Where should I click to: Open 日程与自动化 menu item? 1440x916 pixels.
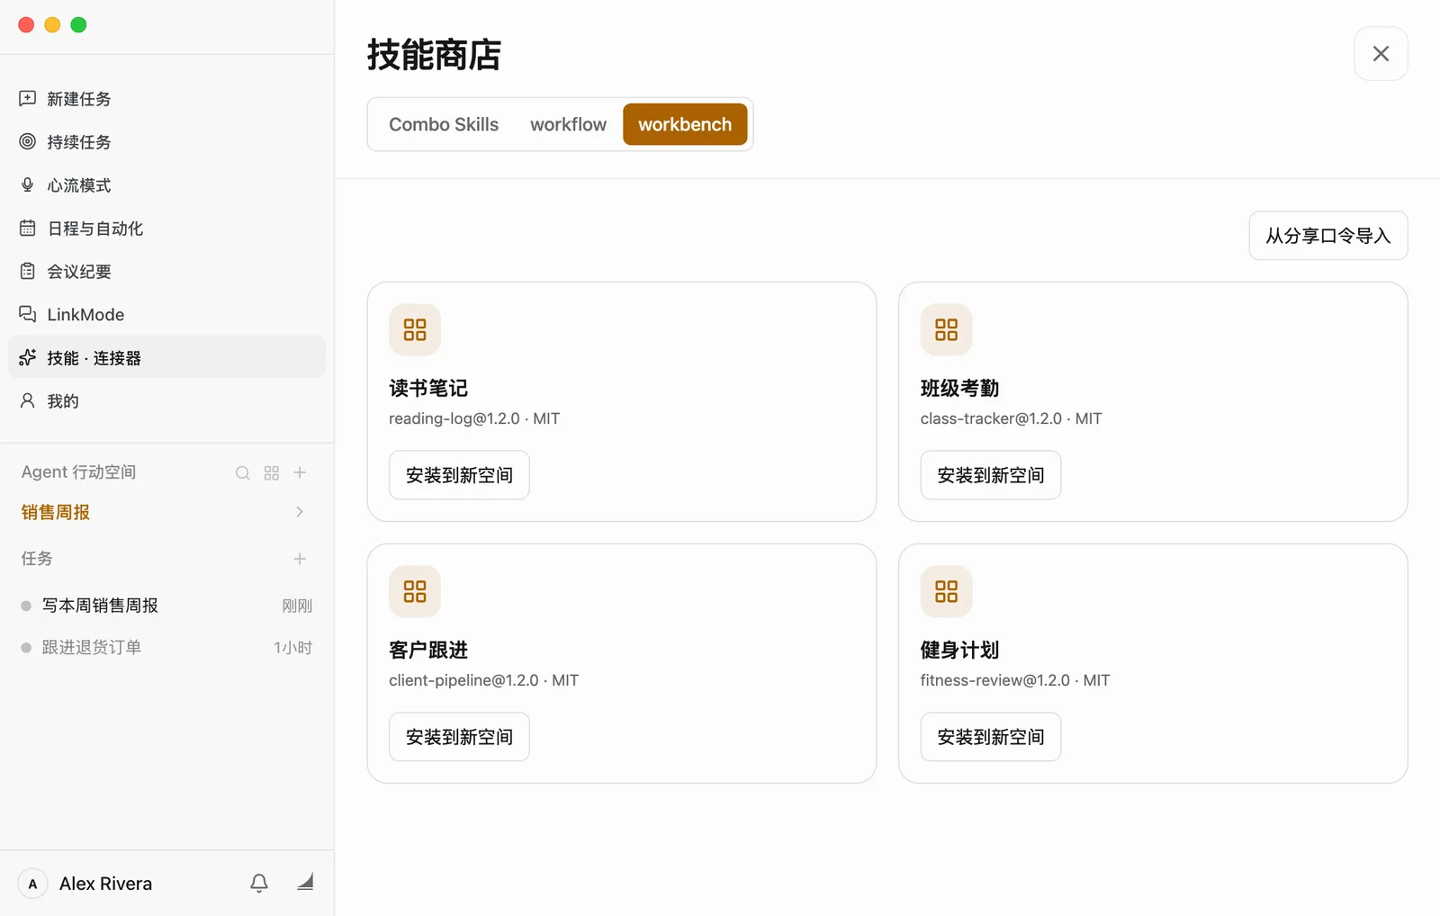coord(166,228)
